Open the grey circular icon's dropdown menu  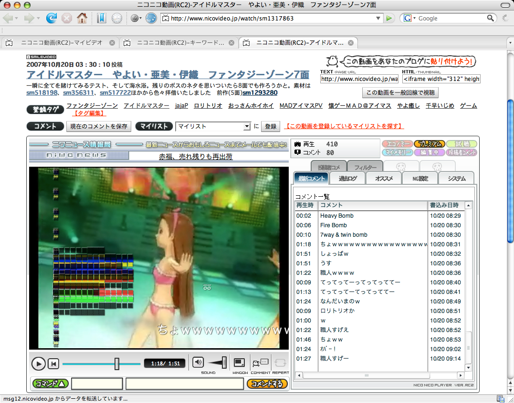click(140, 18)
